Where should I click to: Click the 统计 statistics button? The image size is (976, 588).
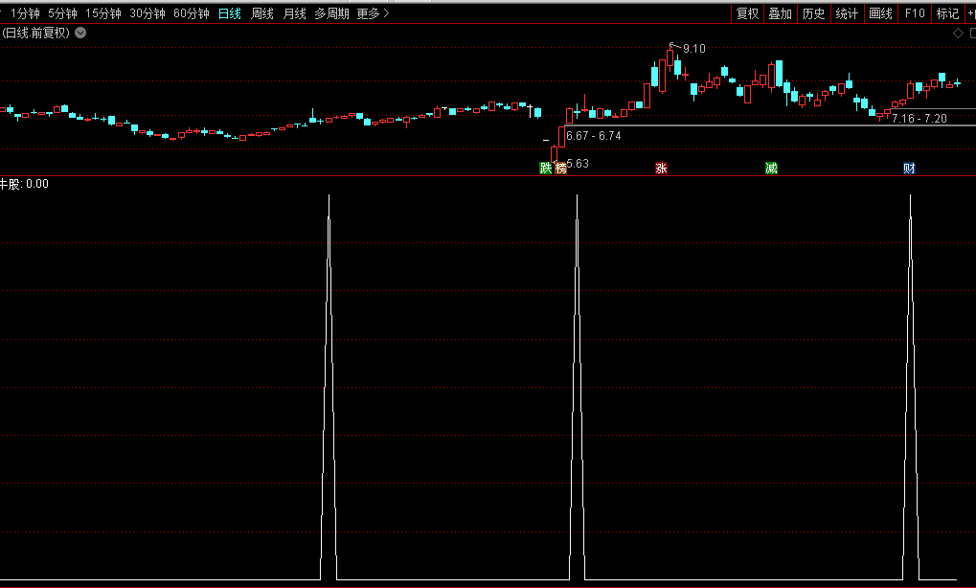coord(847,13)
